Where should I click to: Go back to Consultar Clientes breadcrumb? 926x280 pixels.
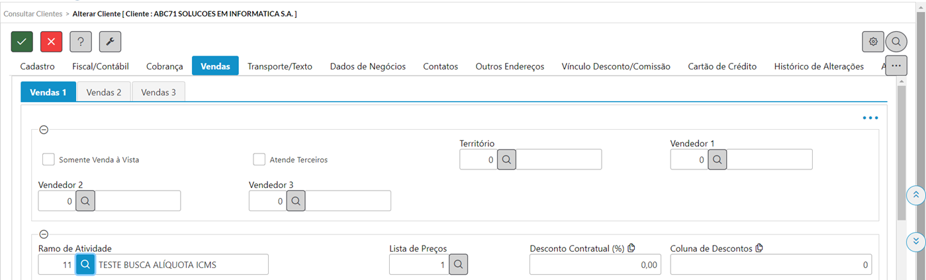33,13
